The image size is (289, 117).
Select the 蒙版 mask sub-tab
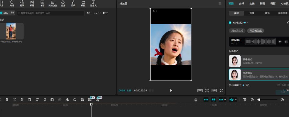coord(267,13)
